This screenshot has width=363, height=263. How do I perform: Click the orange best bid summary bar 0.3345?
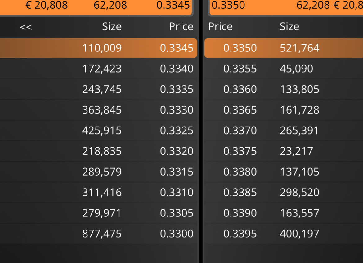point(96,7)
